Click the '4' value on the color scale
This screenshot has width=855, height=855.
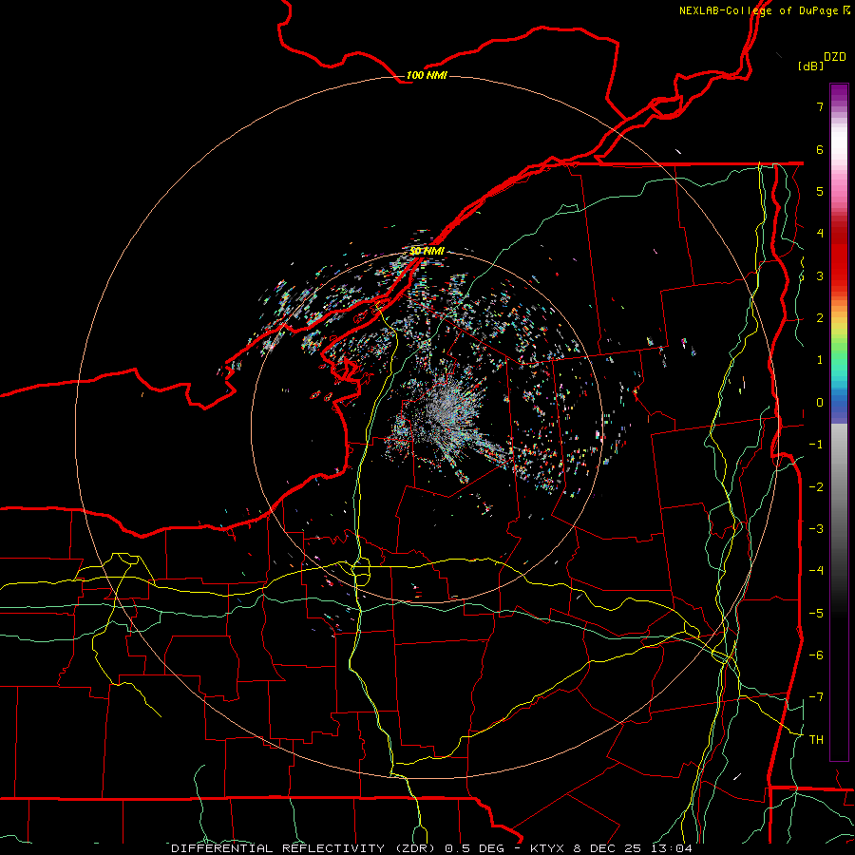click(x=820, y=234)
